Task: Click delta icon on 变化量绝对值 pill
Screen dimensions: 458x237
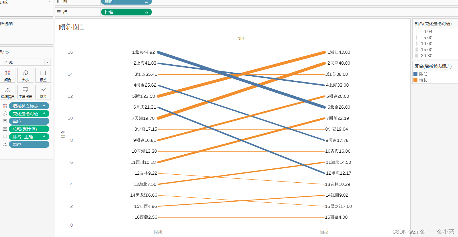Action: pyautogui.click(x=44, y=113)
